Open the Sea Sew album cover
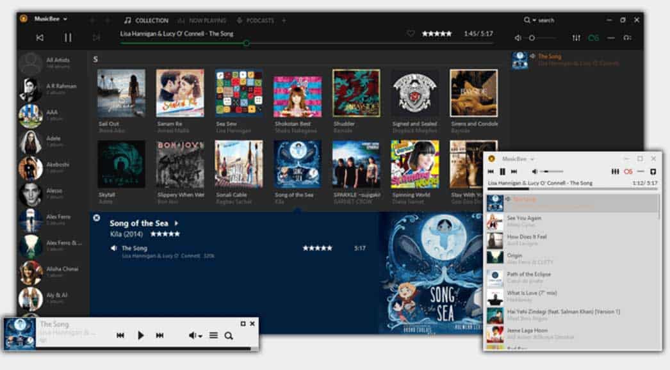 239,93
